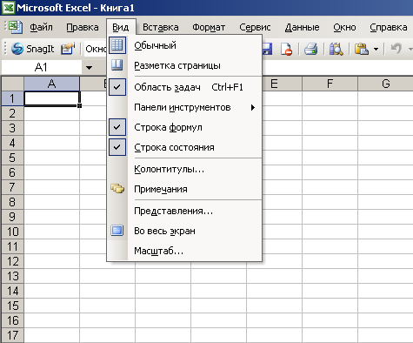Select column E header
413x343 pixels.
(274, 84)
